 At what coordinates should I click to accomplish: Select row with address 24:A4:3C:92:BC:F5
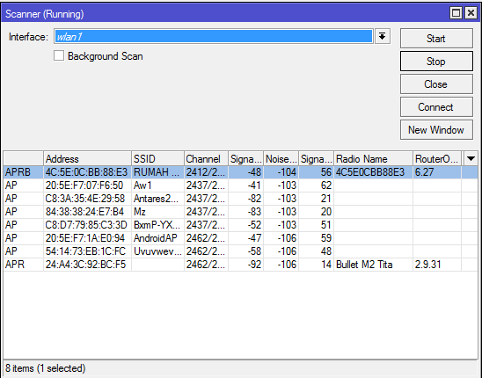240,265
